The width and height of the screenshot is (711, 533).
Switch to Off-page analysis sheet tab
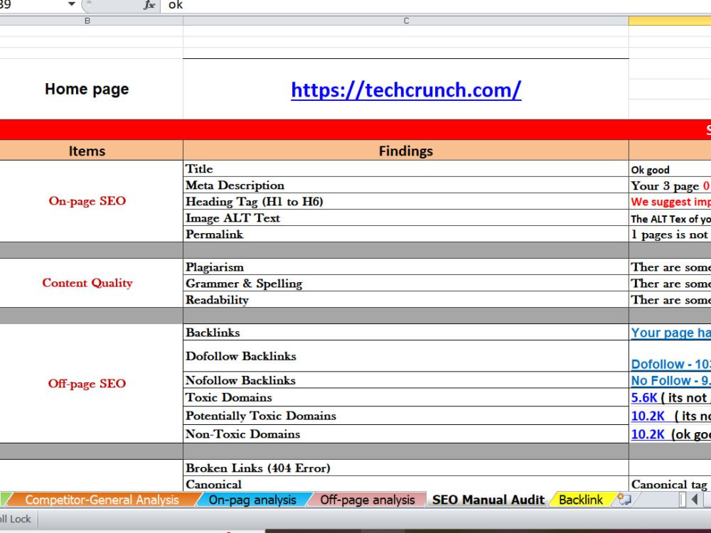368,500
